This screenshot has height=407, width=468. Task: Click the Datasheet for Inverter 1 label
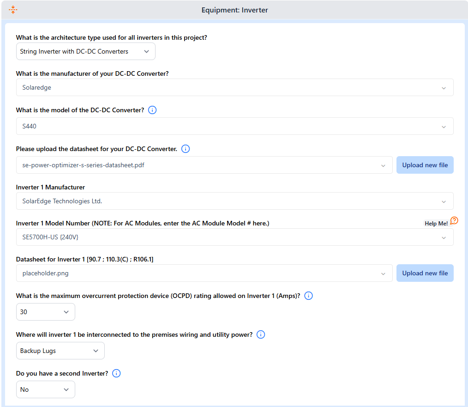click(85, 259)
